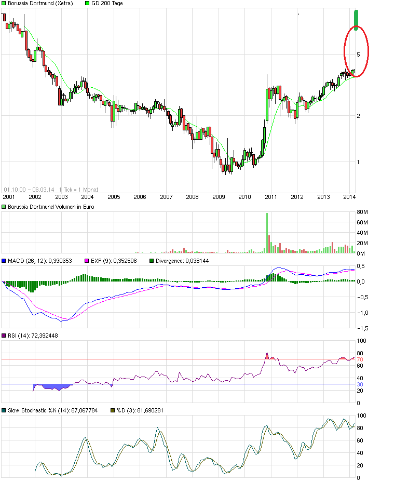Click the date range '01.10.00 – 06.03.14' text
Viewport: 395px width, 482px height.
[x=29, y=190]
